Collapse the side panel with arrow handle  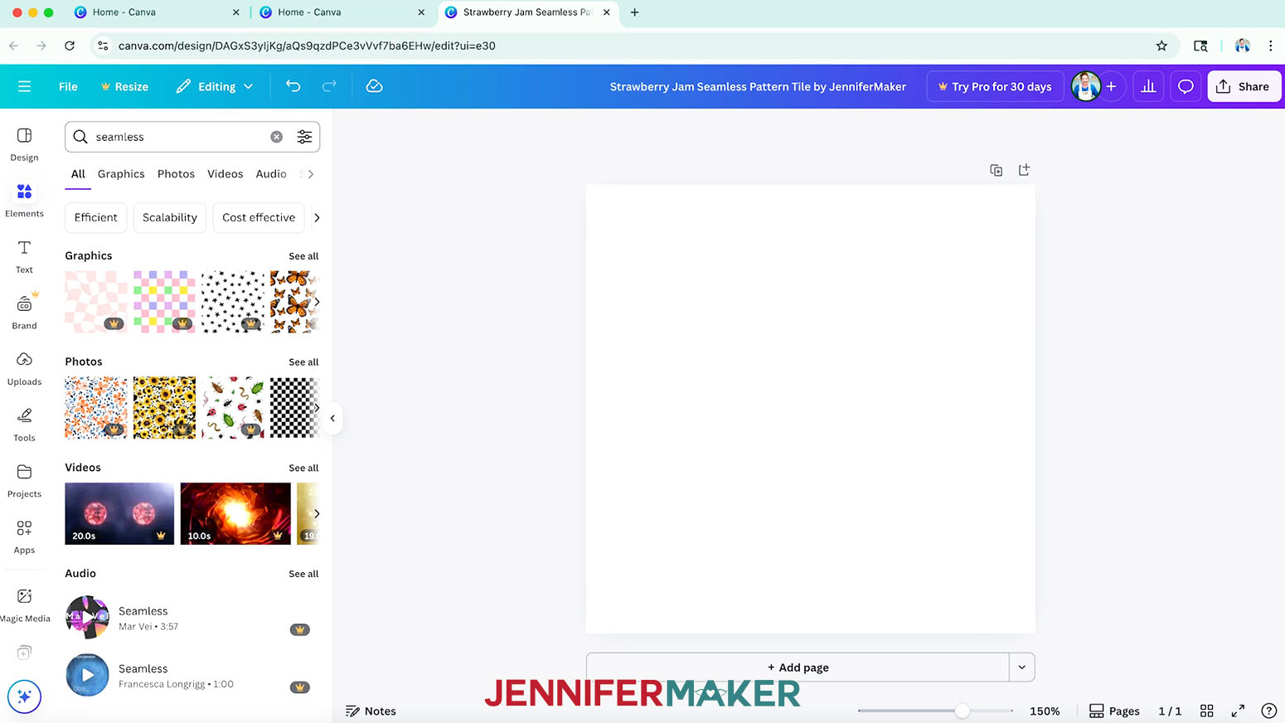[332, 418]
